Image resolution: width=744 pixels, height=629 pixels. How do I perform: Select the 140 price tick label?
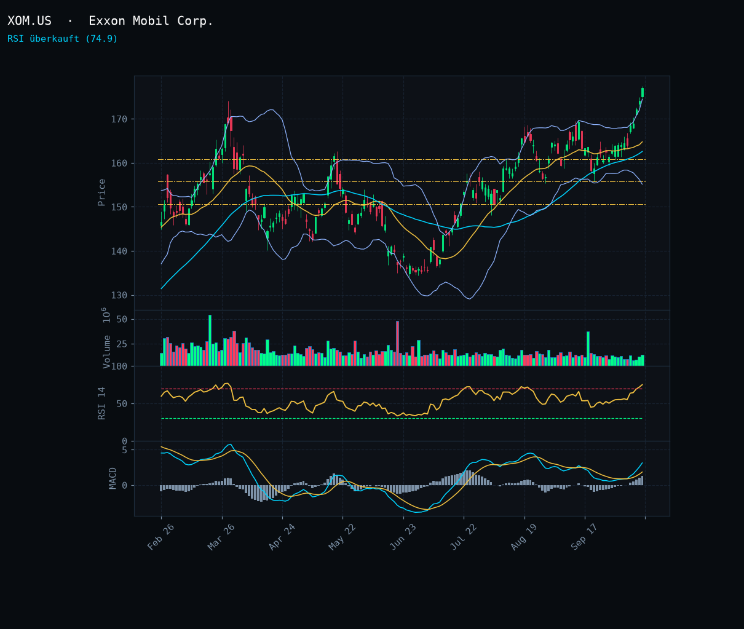point(119,251)
